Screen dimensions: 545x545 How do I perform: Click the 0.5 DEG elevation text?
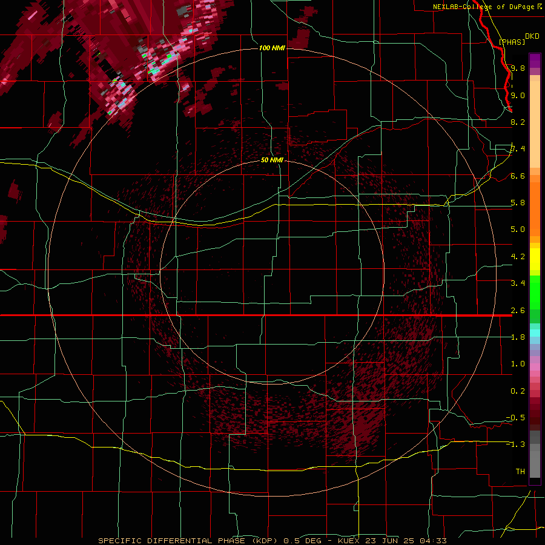click(302, 541)
